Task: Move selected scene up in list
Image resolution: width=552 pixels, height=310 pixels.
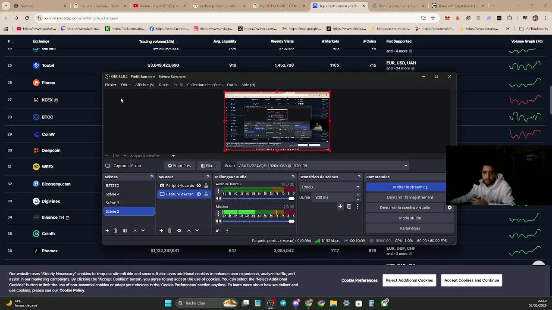Action: [x=135, y=231]
